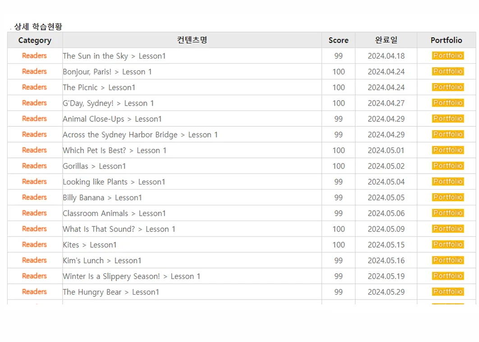Select 'Across the Sydney Harbor Bridge > Lesson 1'
The image size is (479, 342).
[x=140, y=135]
